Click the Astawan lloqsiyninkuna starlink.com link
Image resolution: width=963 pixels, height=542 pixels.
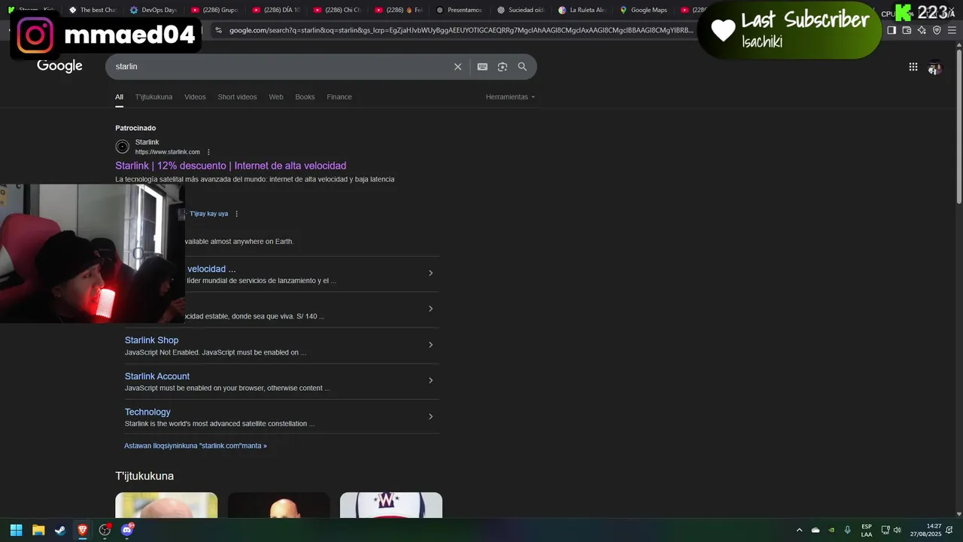pyautogui.click(x=196, y=446)
